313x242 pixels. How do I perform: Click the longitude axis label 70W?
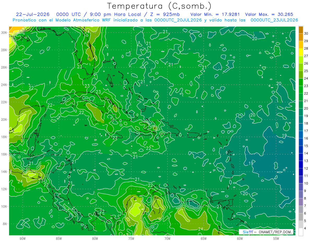167,239
